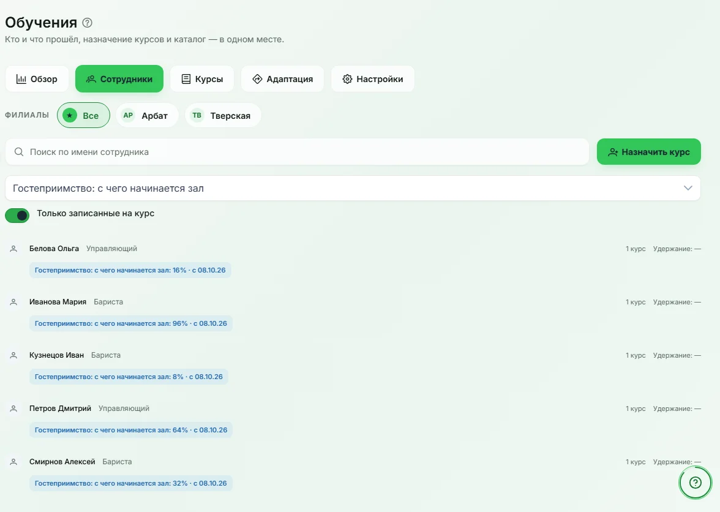Select employee name Смирнов Алексей
The image size is (720, 512).
[x=62, y=462]
